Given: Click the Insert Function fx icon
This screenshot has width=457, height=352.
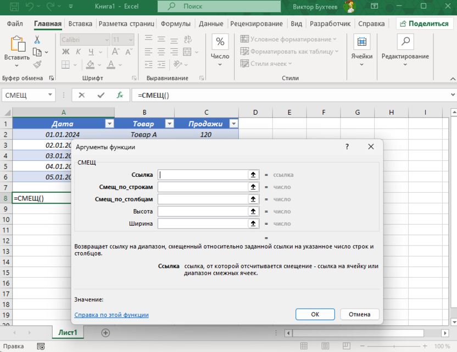Looking at the screenshot, I should [120, 96].
